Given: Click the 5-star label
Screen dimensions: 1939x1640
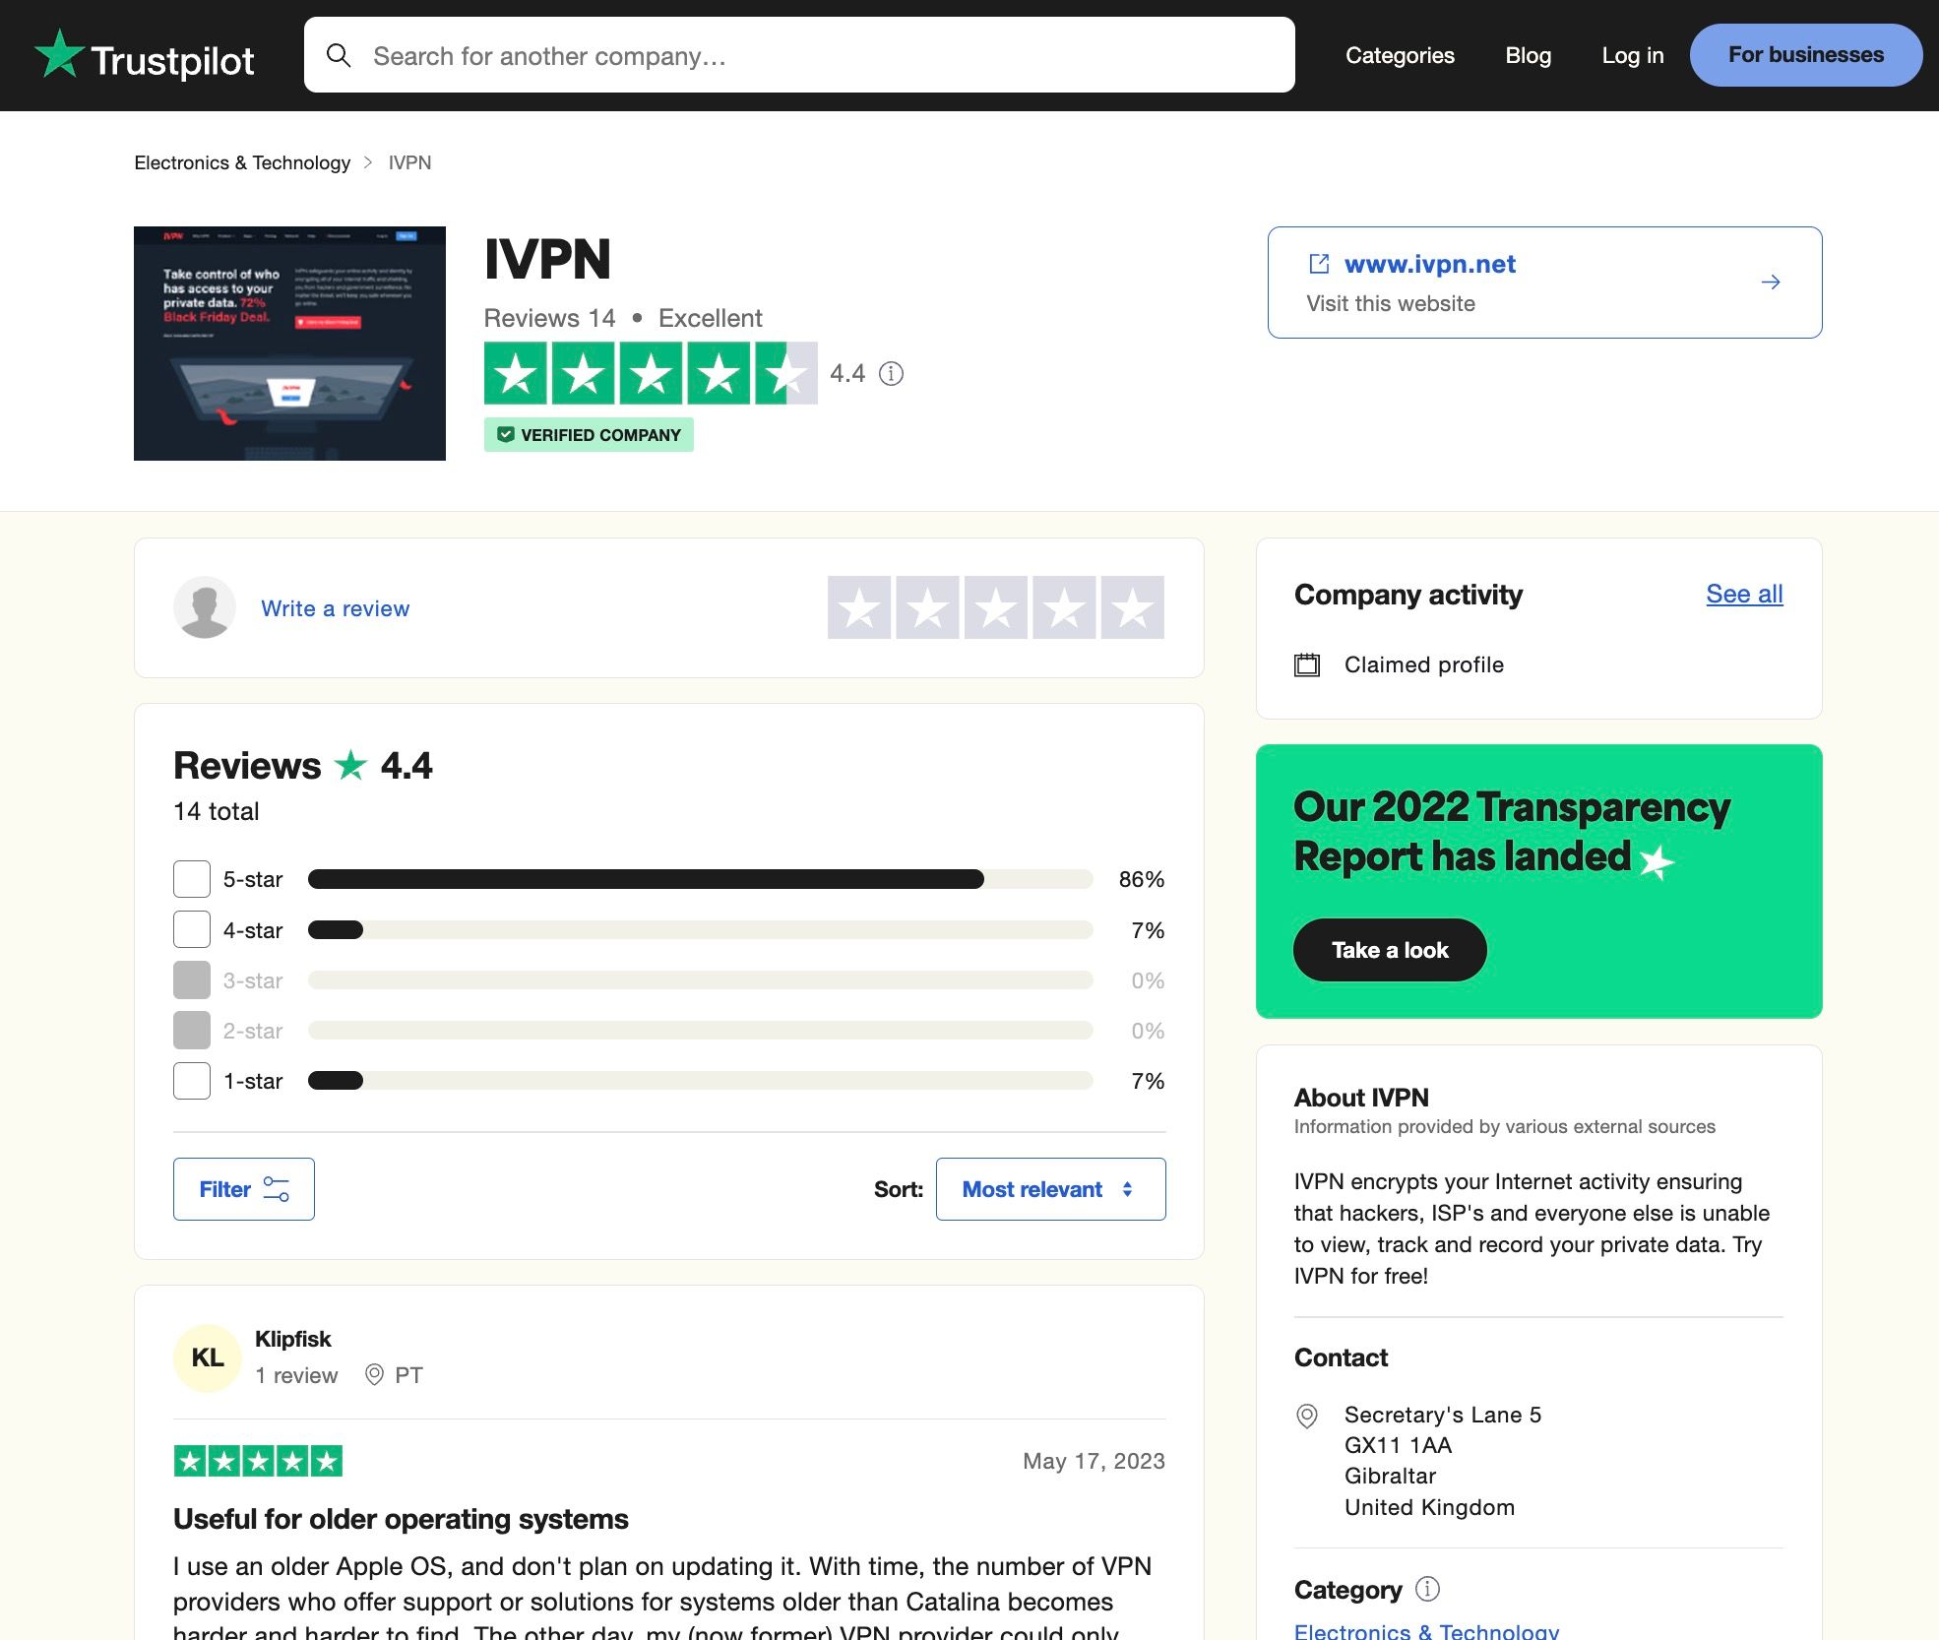Looking at the screenshot, I should click(253, 879).
